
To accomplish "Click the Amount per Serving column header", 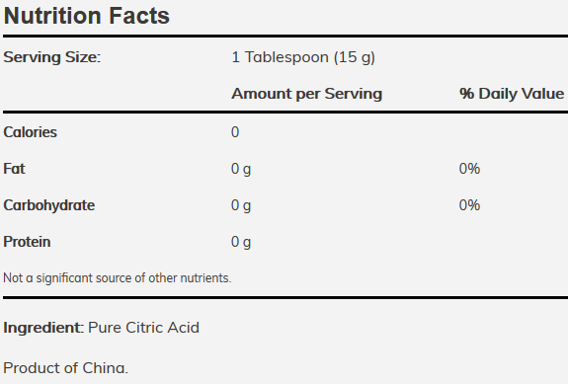I will tap(307, 94).
